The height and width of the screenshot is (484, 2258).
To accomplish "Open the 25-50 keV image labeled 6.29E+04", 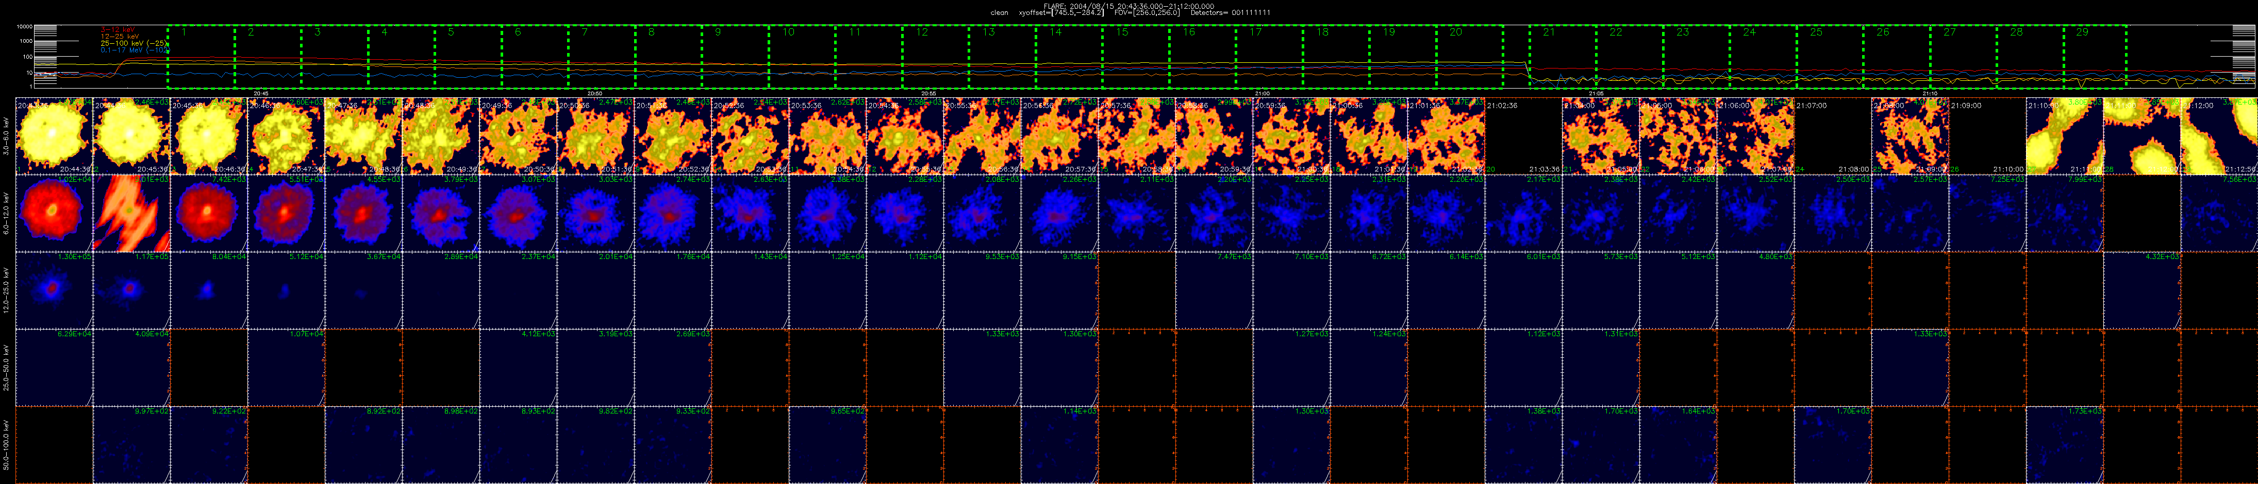I will click(x=54, y=368).
